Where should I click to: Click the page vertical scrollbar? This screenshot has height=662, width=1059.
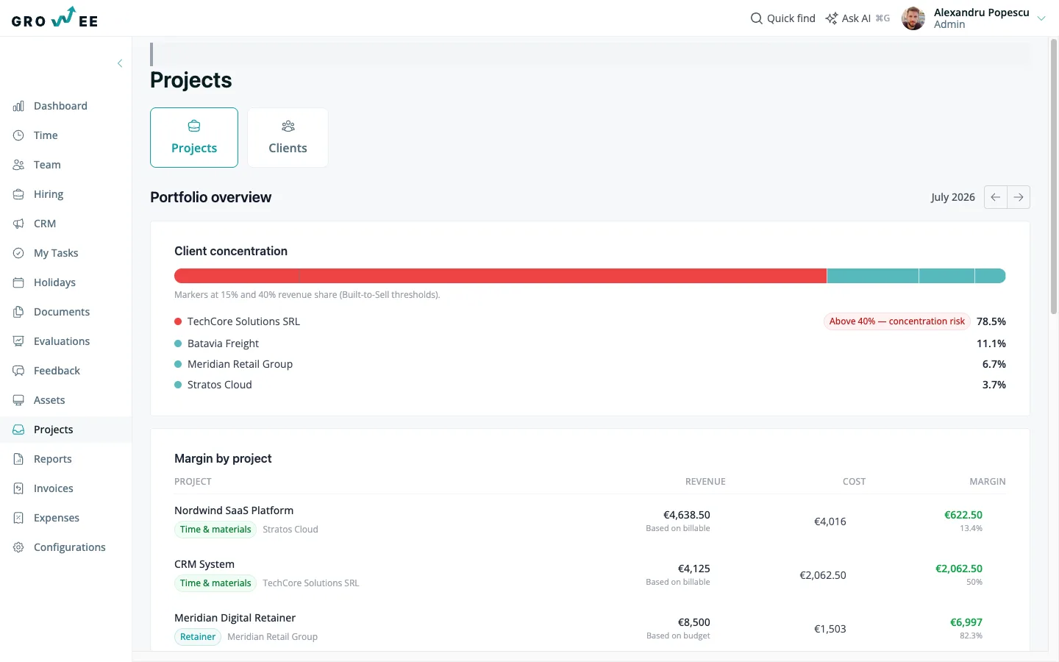click(1053, 177)
